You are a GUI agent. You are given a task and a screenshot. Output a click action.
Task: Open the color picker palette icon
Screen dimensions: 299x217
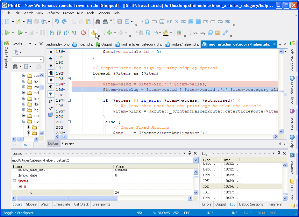point(166,33)
